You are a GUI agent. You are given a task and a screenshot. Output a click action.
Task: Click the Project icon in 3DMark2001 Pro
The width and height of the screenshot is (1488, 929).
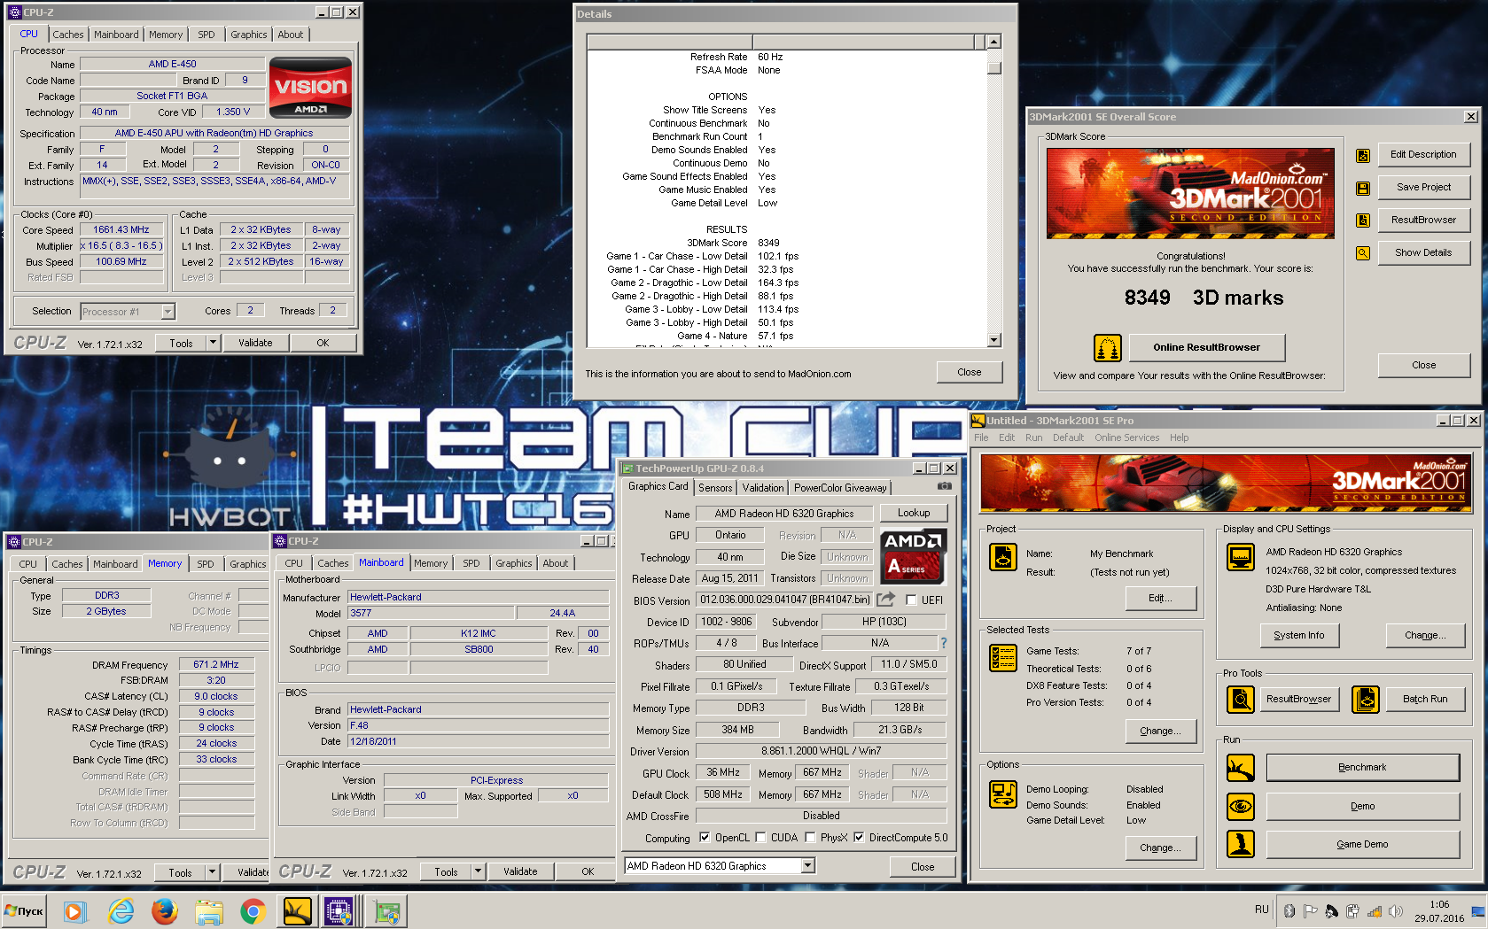1003,556
